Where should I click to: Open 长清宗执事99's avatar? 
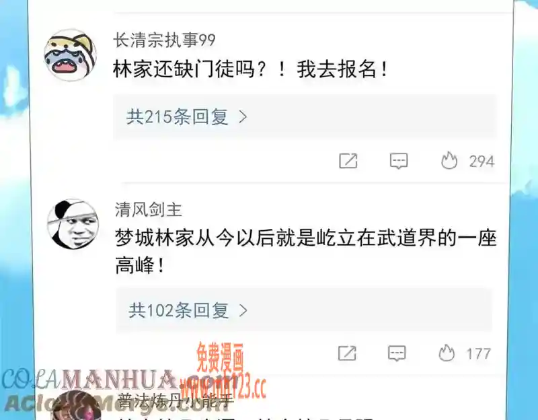71,55
